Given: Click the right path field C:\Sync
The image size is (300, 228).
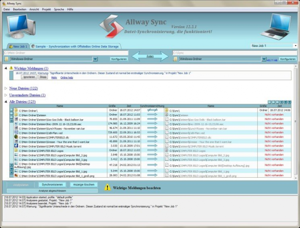Looking at the screenshot, I should [234, 53].
